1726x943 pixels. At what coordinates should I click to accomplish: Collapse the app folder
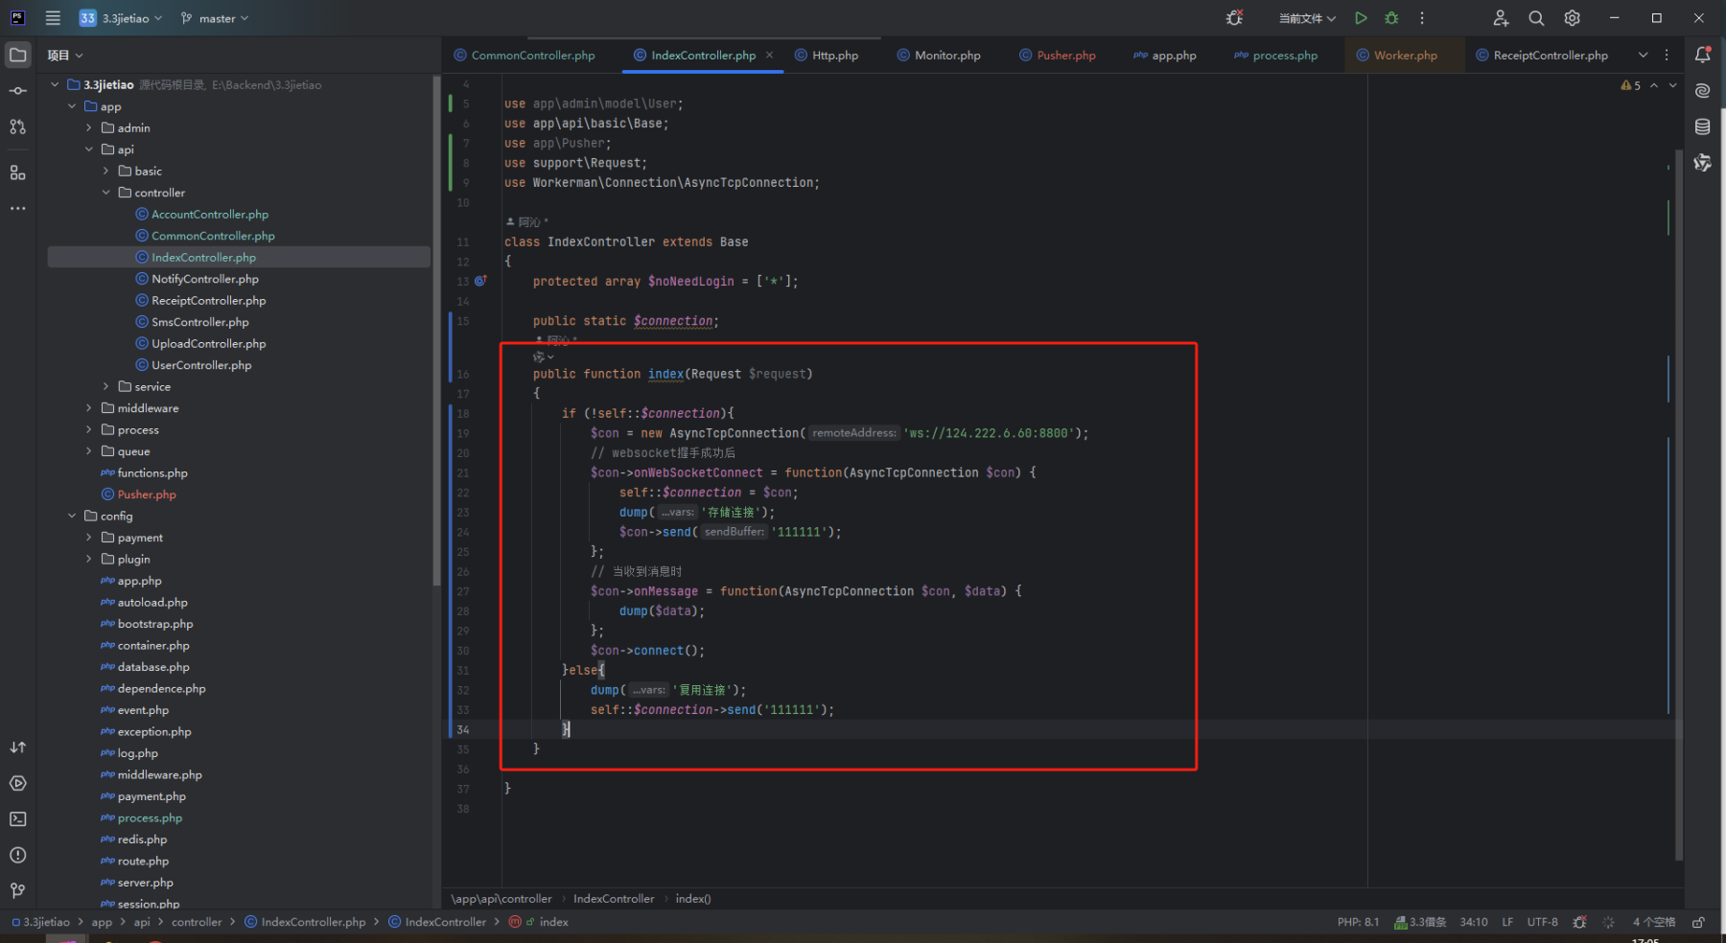[x=72, y=106]
